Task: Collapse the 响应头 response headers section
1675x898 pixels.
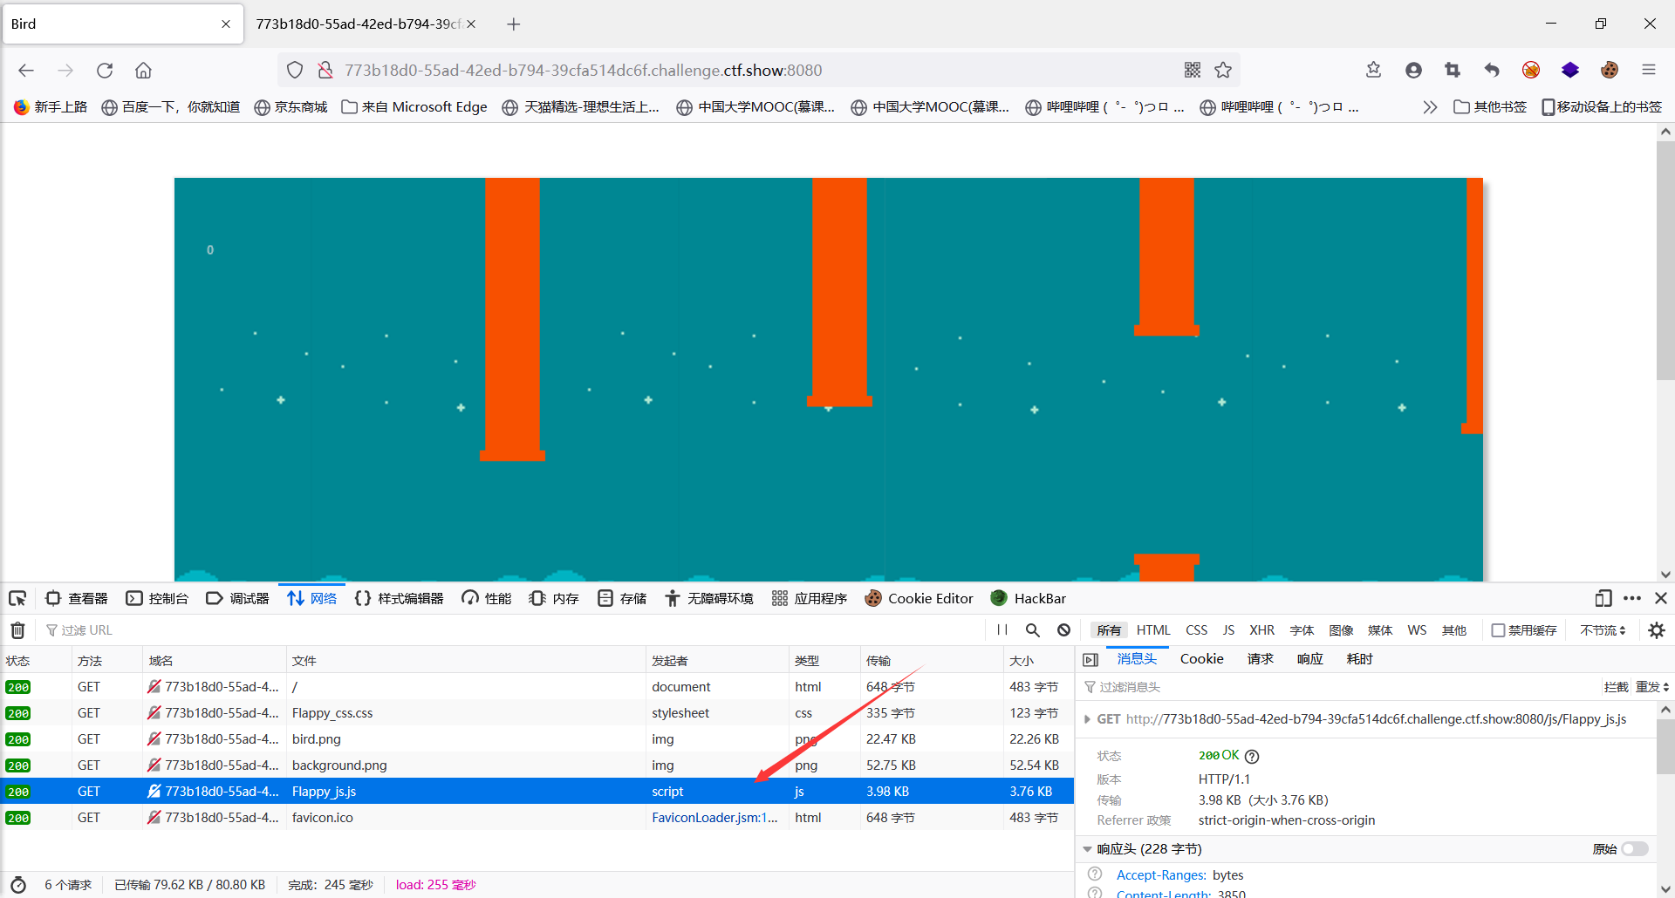Action: coord(1087,849)
